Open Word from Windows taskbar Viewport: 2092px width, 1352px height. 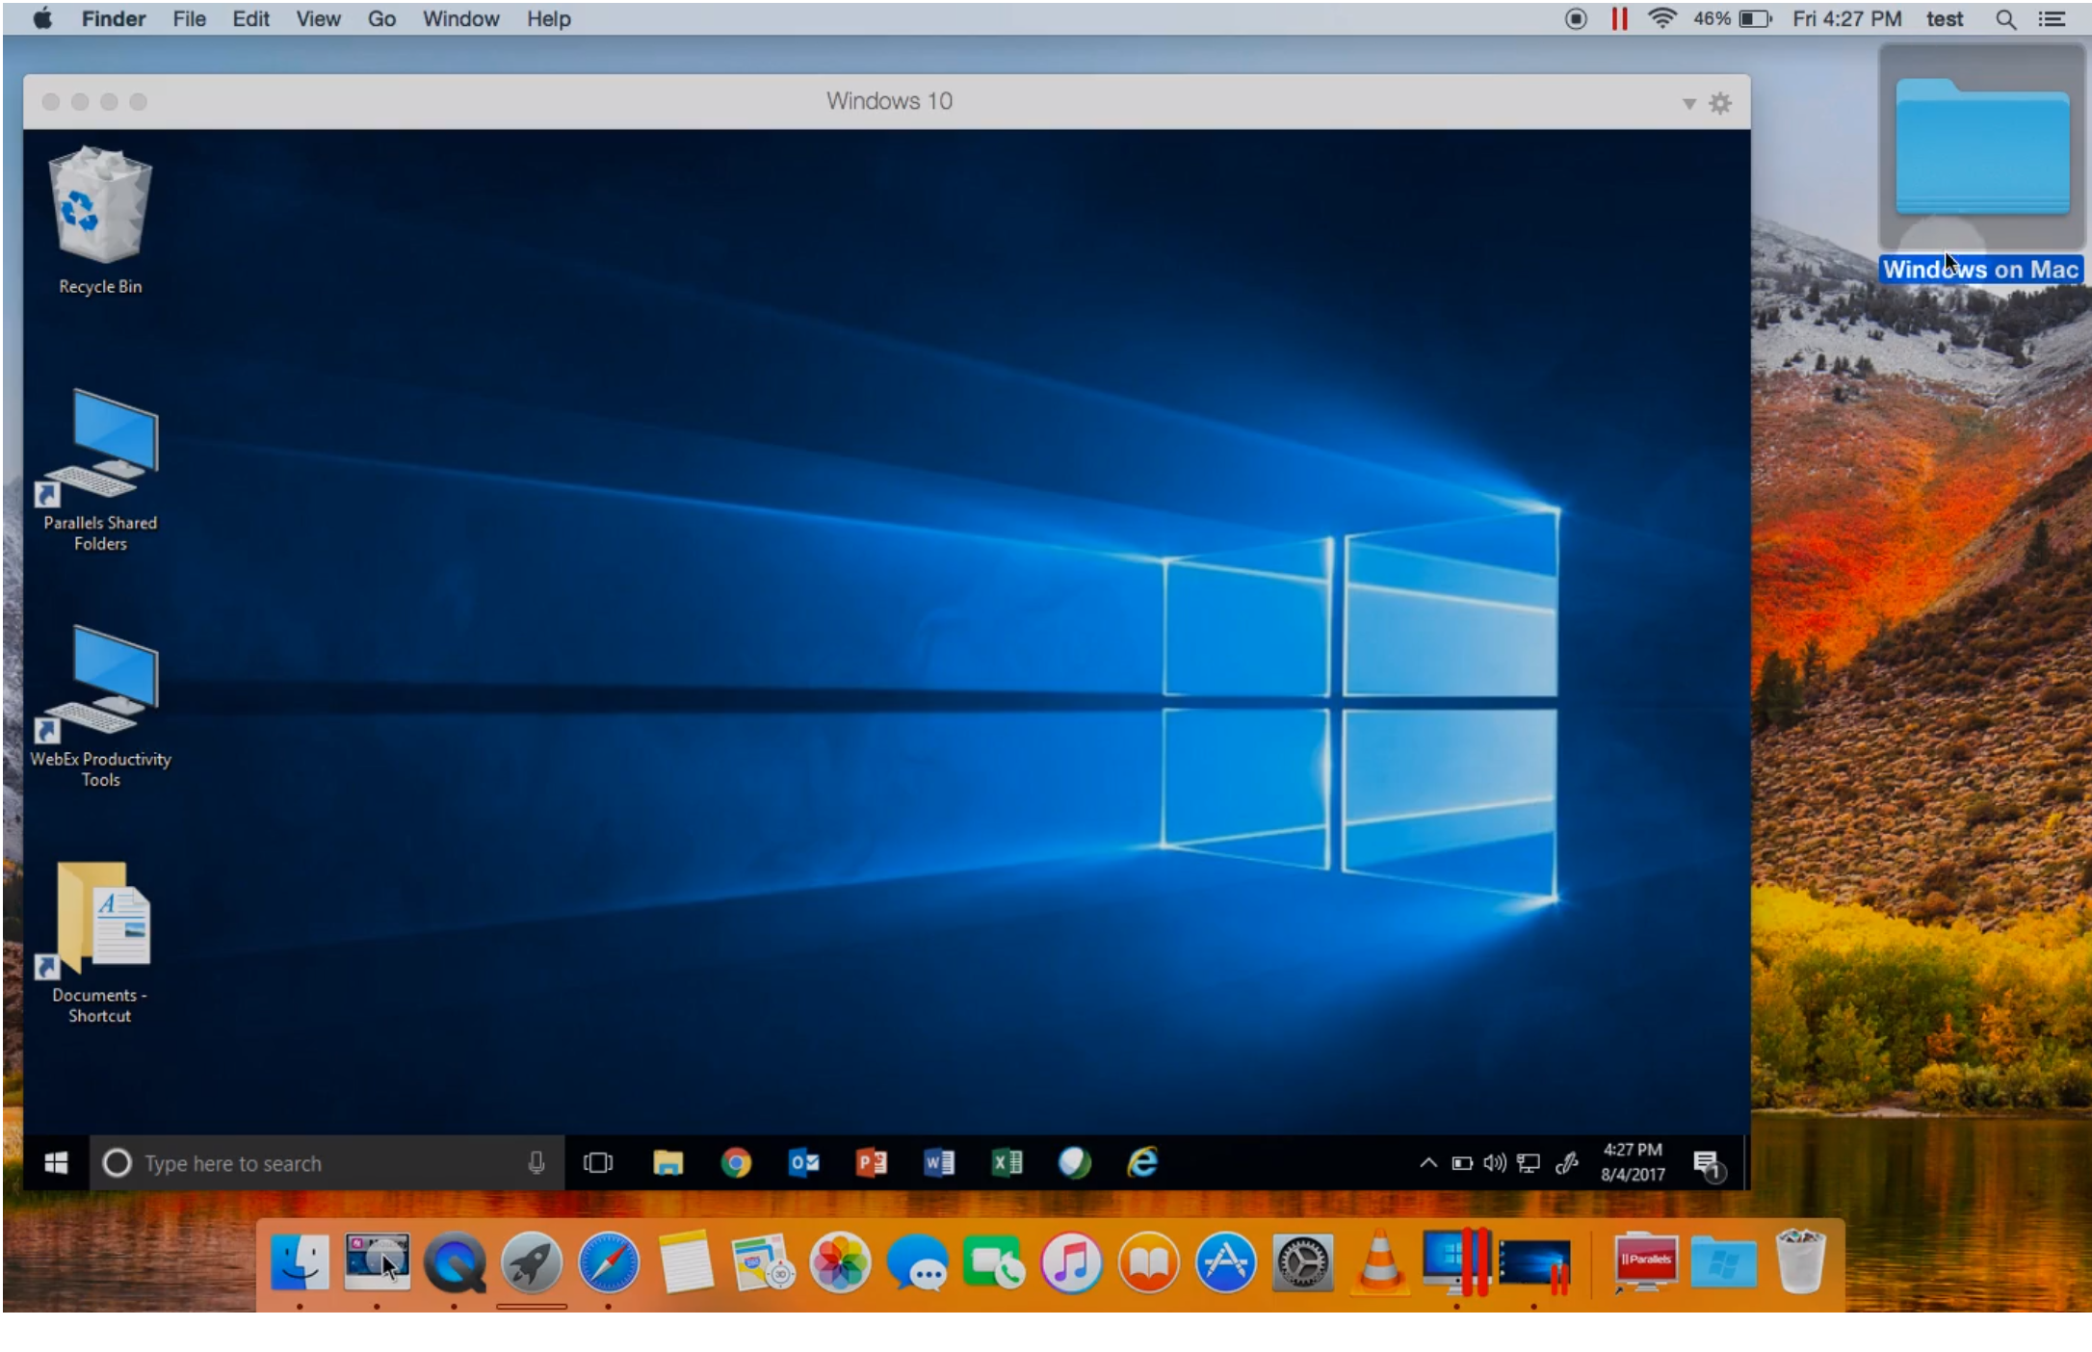(939, 1163)
